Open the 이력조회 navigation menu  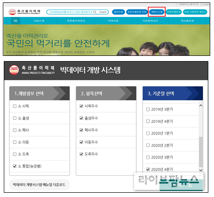coord(113,21)
